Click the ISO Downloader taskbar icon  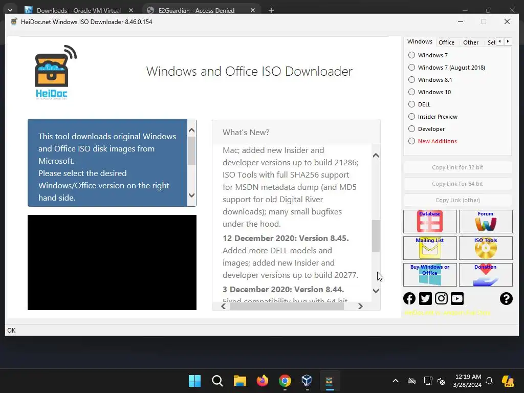point(330,381)
